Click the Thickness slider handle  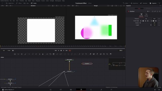tap(146, 19)
